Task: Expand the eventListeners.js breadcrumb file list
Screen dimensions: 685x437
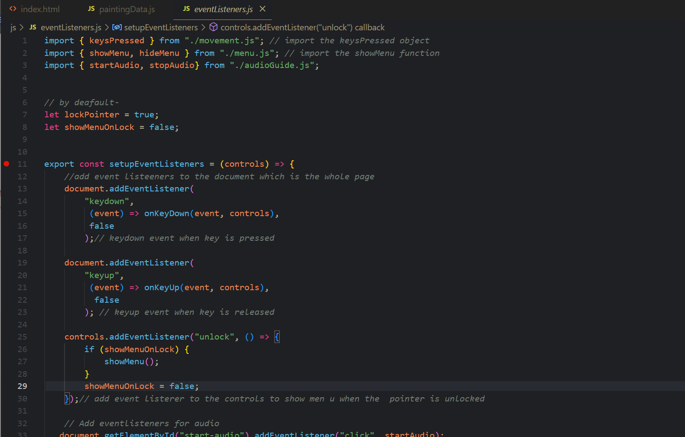Action: (x=71, y=27)
